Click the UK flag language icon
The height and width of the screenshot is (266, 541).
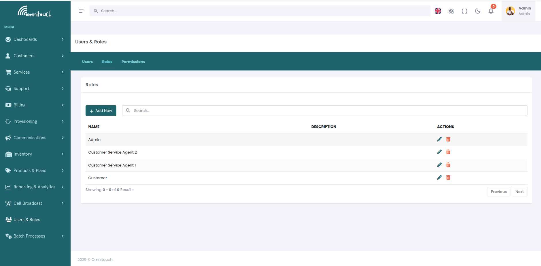pyautogui.click(x=437, y=11)
